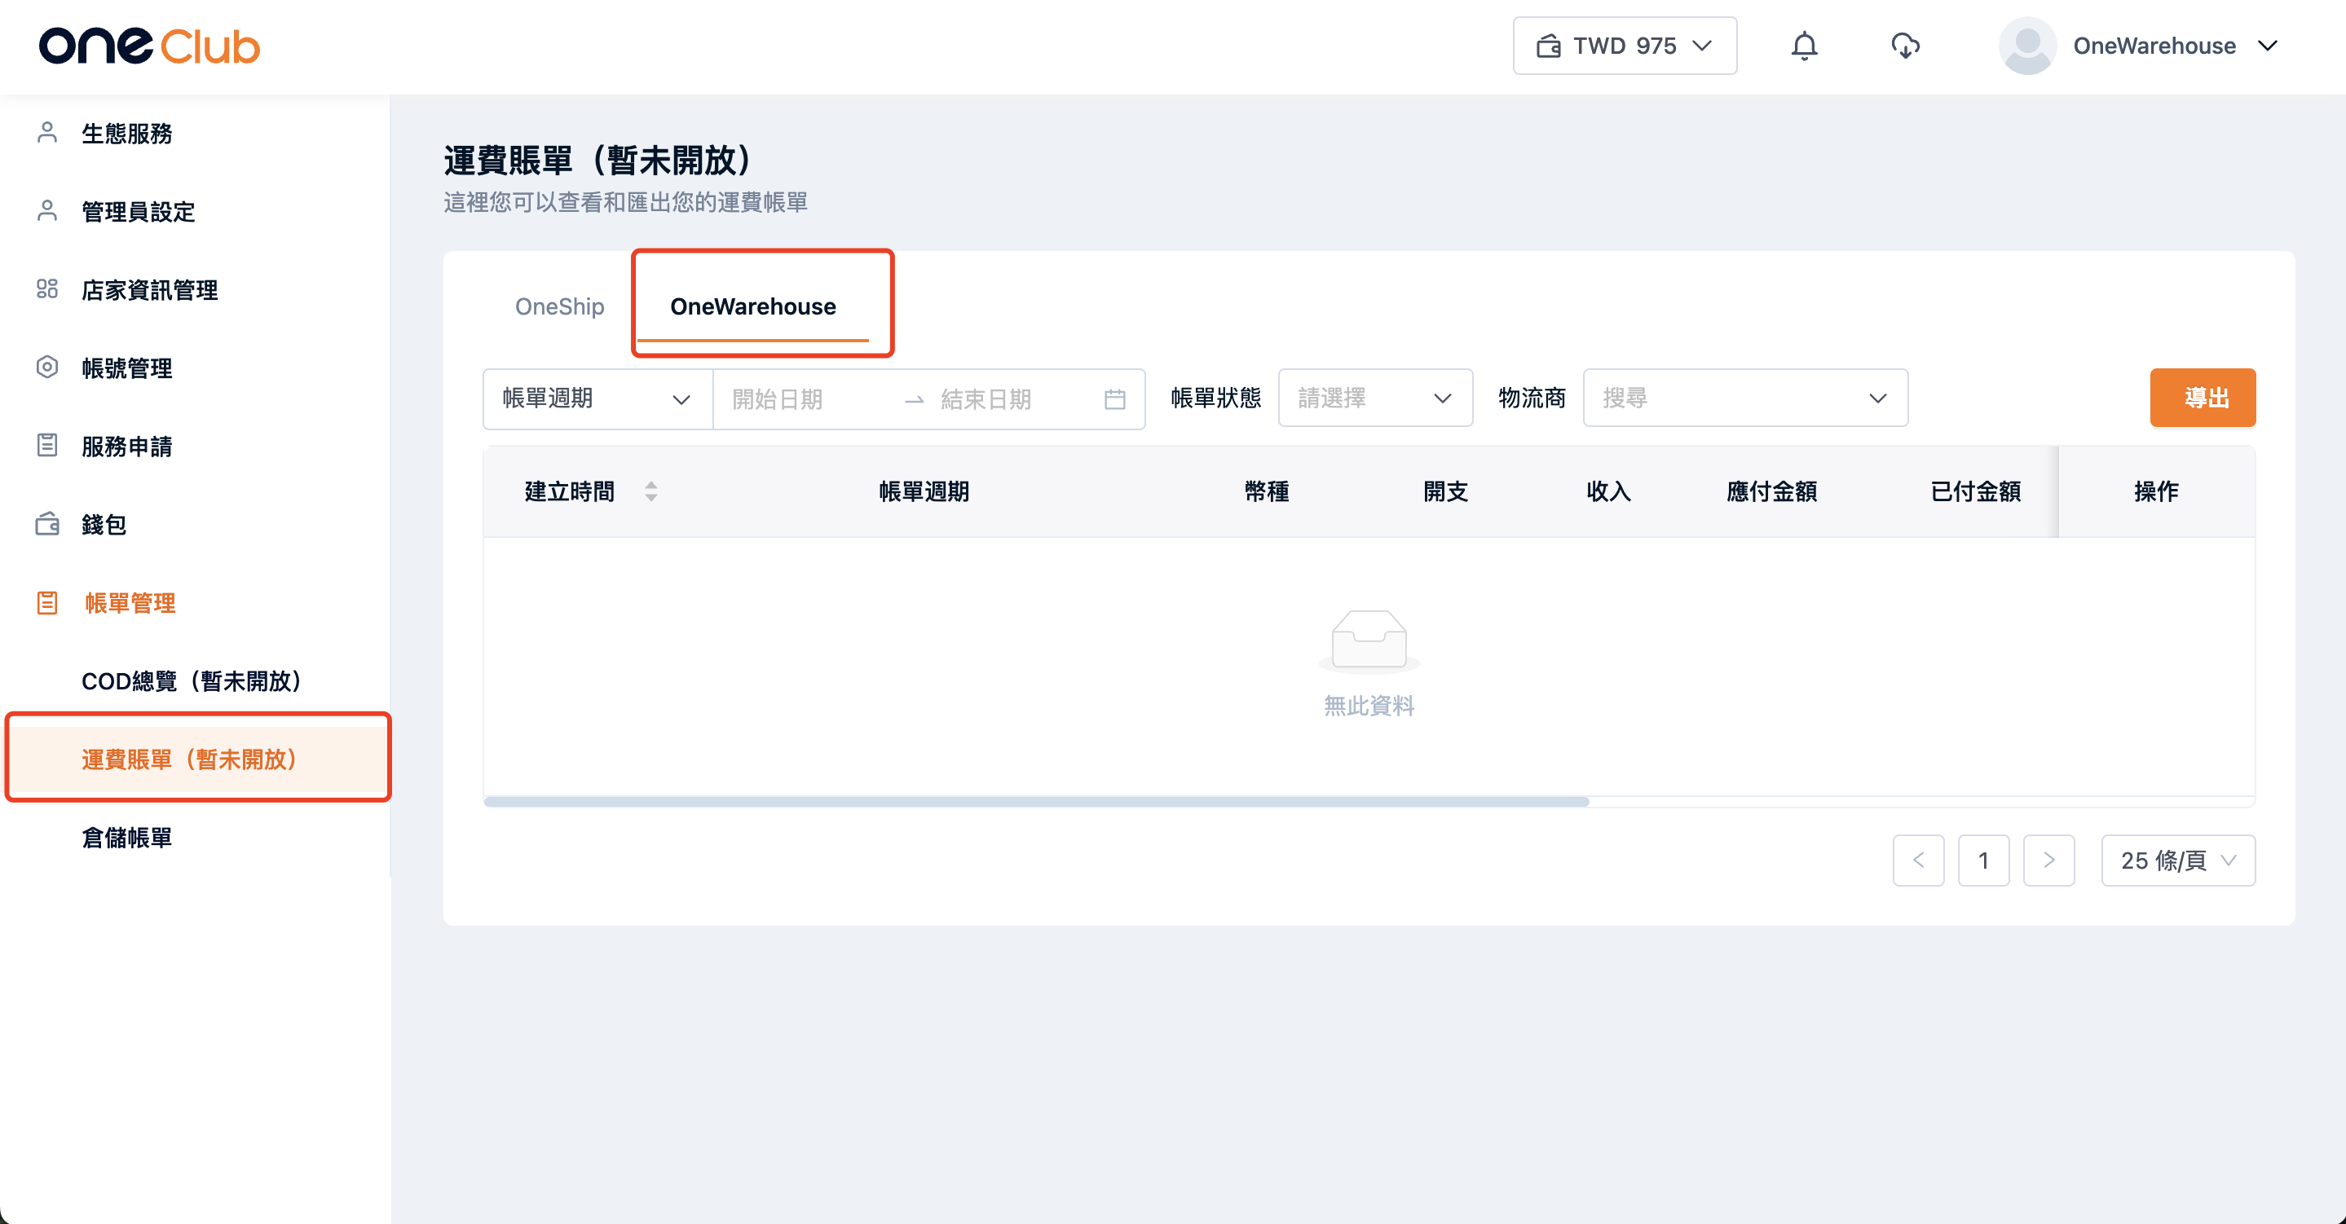Change the 25 條/頁 page size
This screenshot has height=1224, width=2346.
[2177, 861]
